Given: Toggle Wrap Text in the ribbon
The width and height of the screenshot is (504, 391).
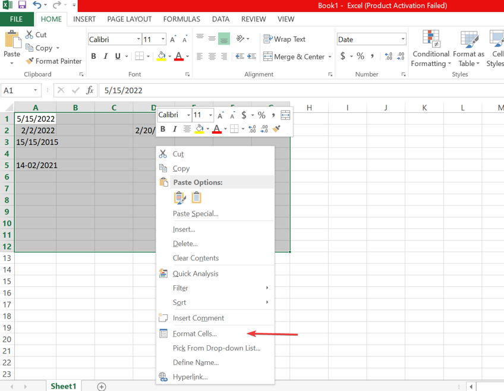Looking at the screenshot, I should pyautogui.click(x=284, y=39).
